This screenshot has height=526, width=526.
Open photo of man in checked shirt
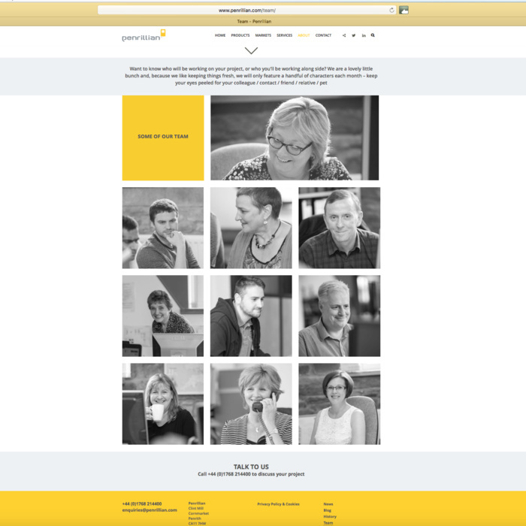coord(340,228)
